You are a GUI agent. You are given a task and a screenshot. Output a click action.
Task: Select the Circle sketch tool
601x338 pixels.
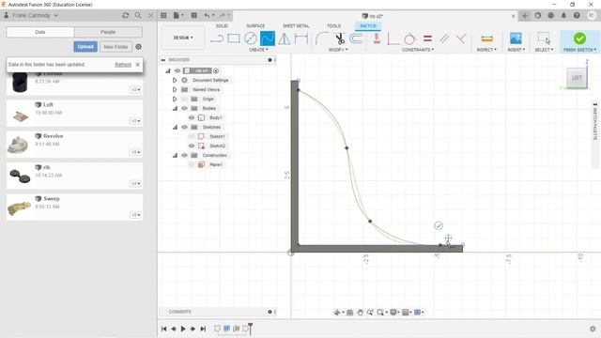click(x=251, y=38)
